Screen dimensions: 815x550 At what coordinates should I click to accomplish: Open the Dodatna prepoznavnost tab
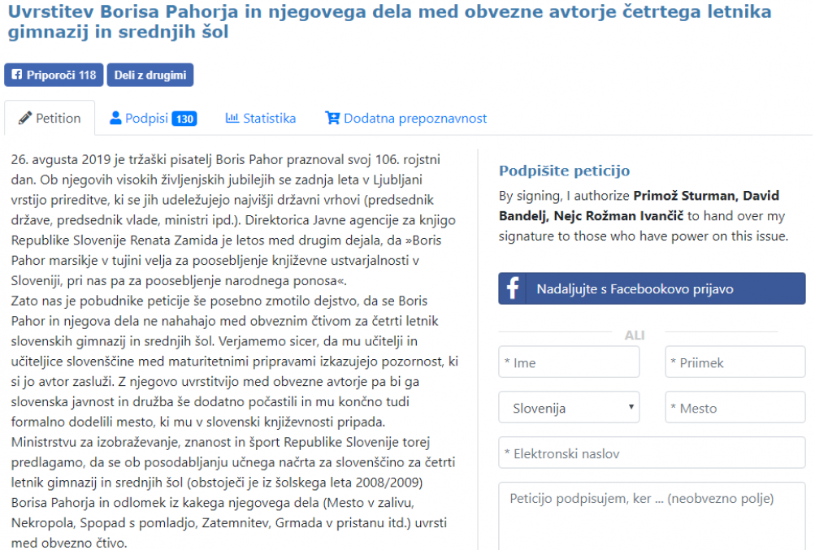pyautogui.click(x=405, y=118)
